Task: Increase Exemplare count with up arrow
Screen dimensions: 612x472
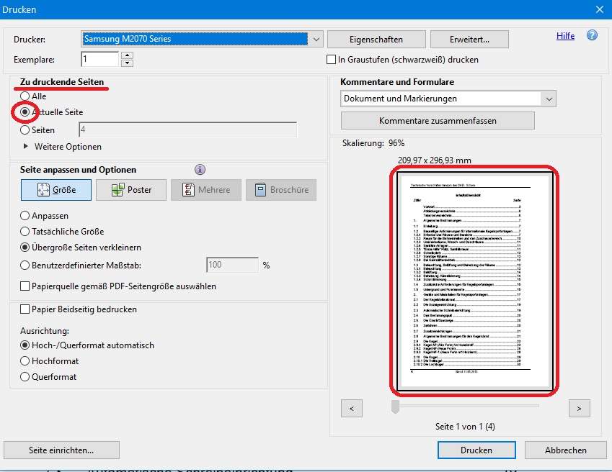Action: 128,55
